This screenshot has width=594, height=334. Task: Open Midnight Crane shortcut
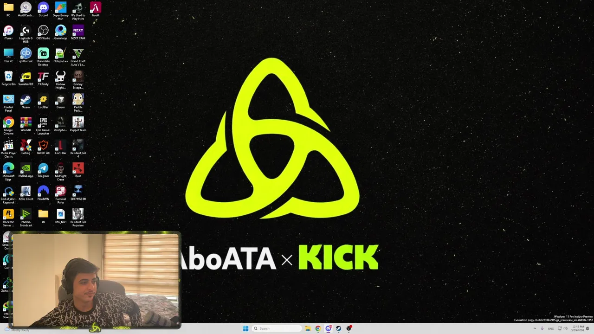60,172
